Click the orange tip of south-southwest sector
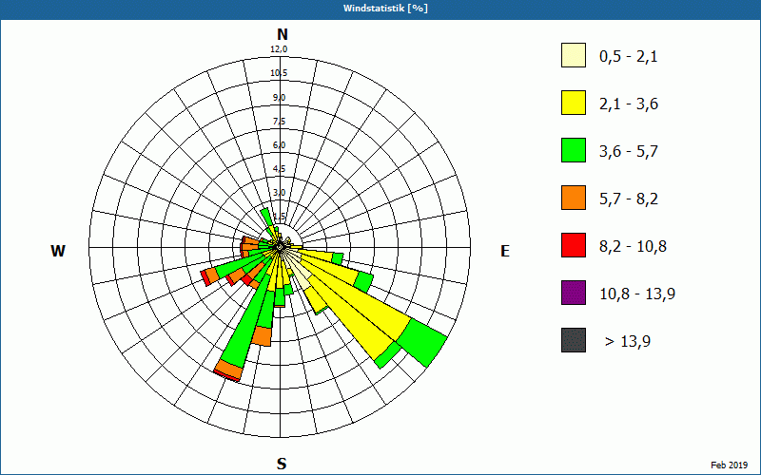 click(x=230, y=370)
